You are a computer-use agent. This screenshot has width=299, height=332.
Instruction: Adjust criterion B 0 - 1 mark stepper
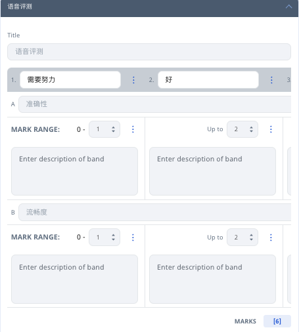pyautogui.click(x=104, y=238)
